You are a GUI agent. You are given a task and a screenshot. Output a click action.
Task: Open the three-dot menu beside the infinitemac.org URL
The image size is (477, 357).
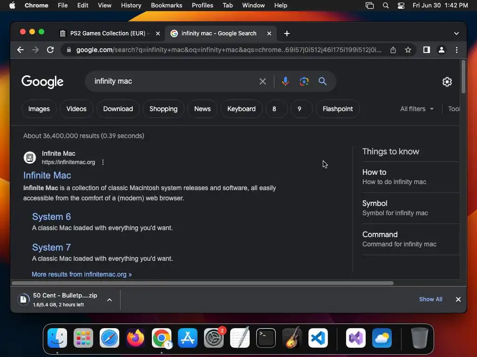pos(103,162)
